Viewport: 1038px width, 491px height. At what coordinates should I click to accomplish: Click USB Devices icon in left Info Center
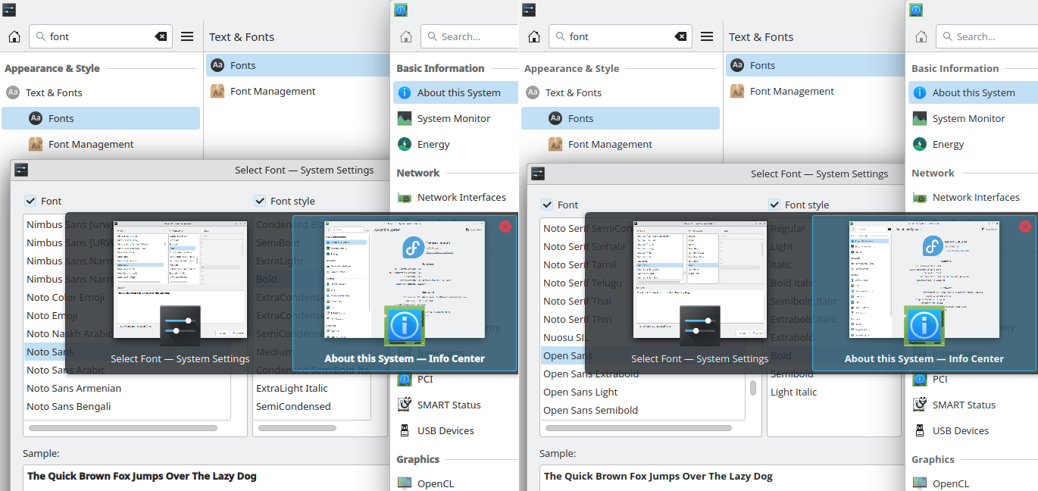pos(405,430)
